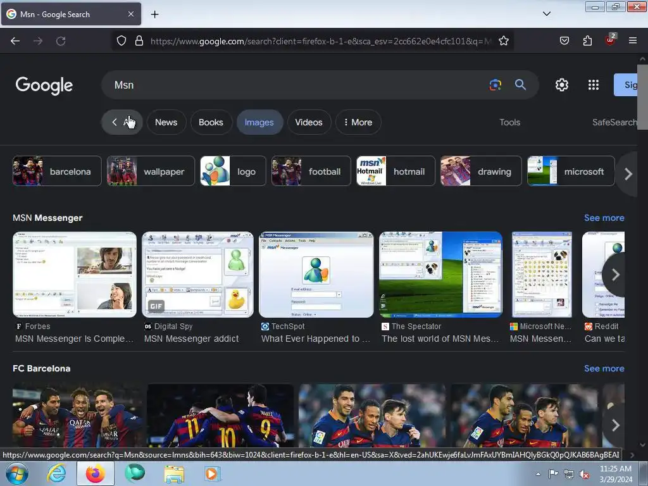Reload page with refresh icon
Screen dimensions: 648x486
click(61, 41)
